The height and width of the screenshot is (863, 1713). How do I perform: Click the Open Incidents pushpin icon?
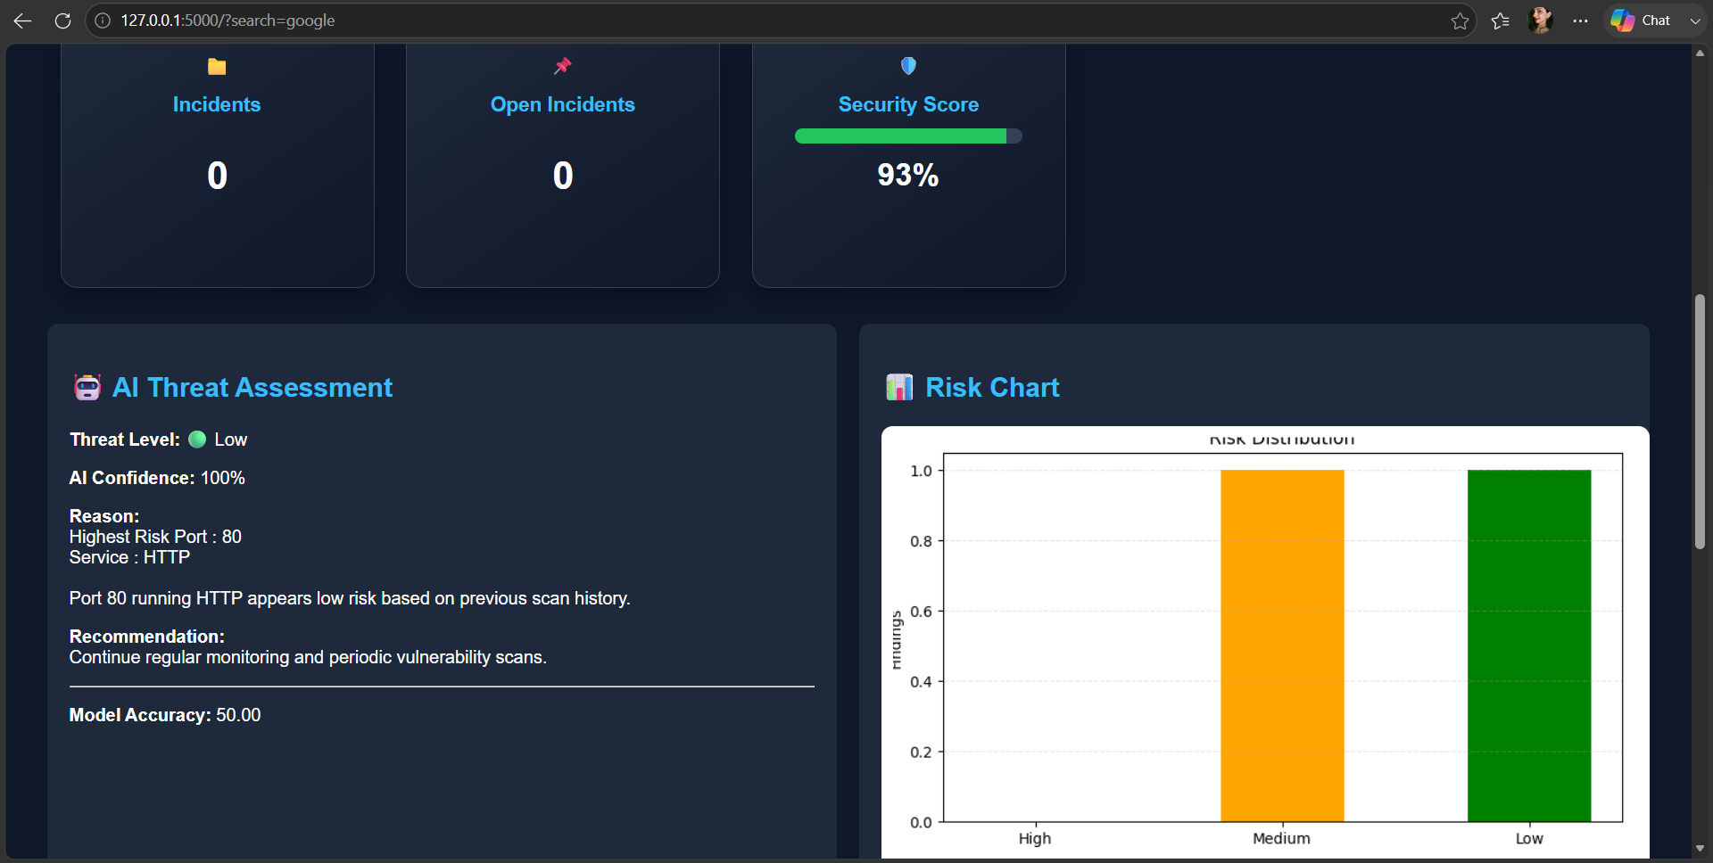[563, 66]
